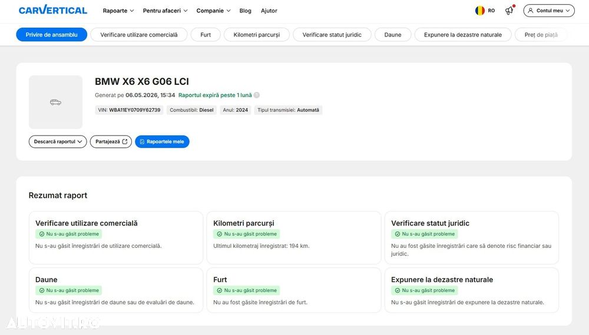
Task: Click the Rezumat raport heading
Action: click(x=58, y=195)
